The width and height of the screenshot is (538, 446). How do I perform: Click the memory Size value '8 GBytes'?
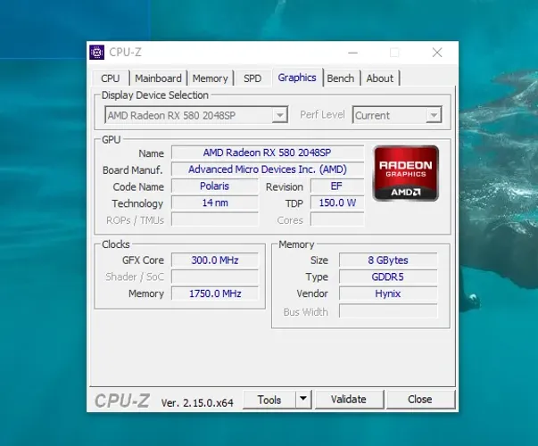(x=388, y=260)
